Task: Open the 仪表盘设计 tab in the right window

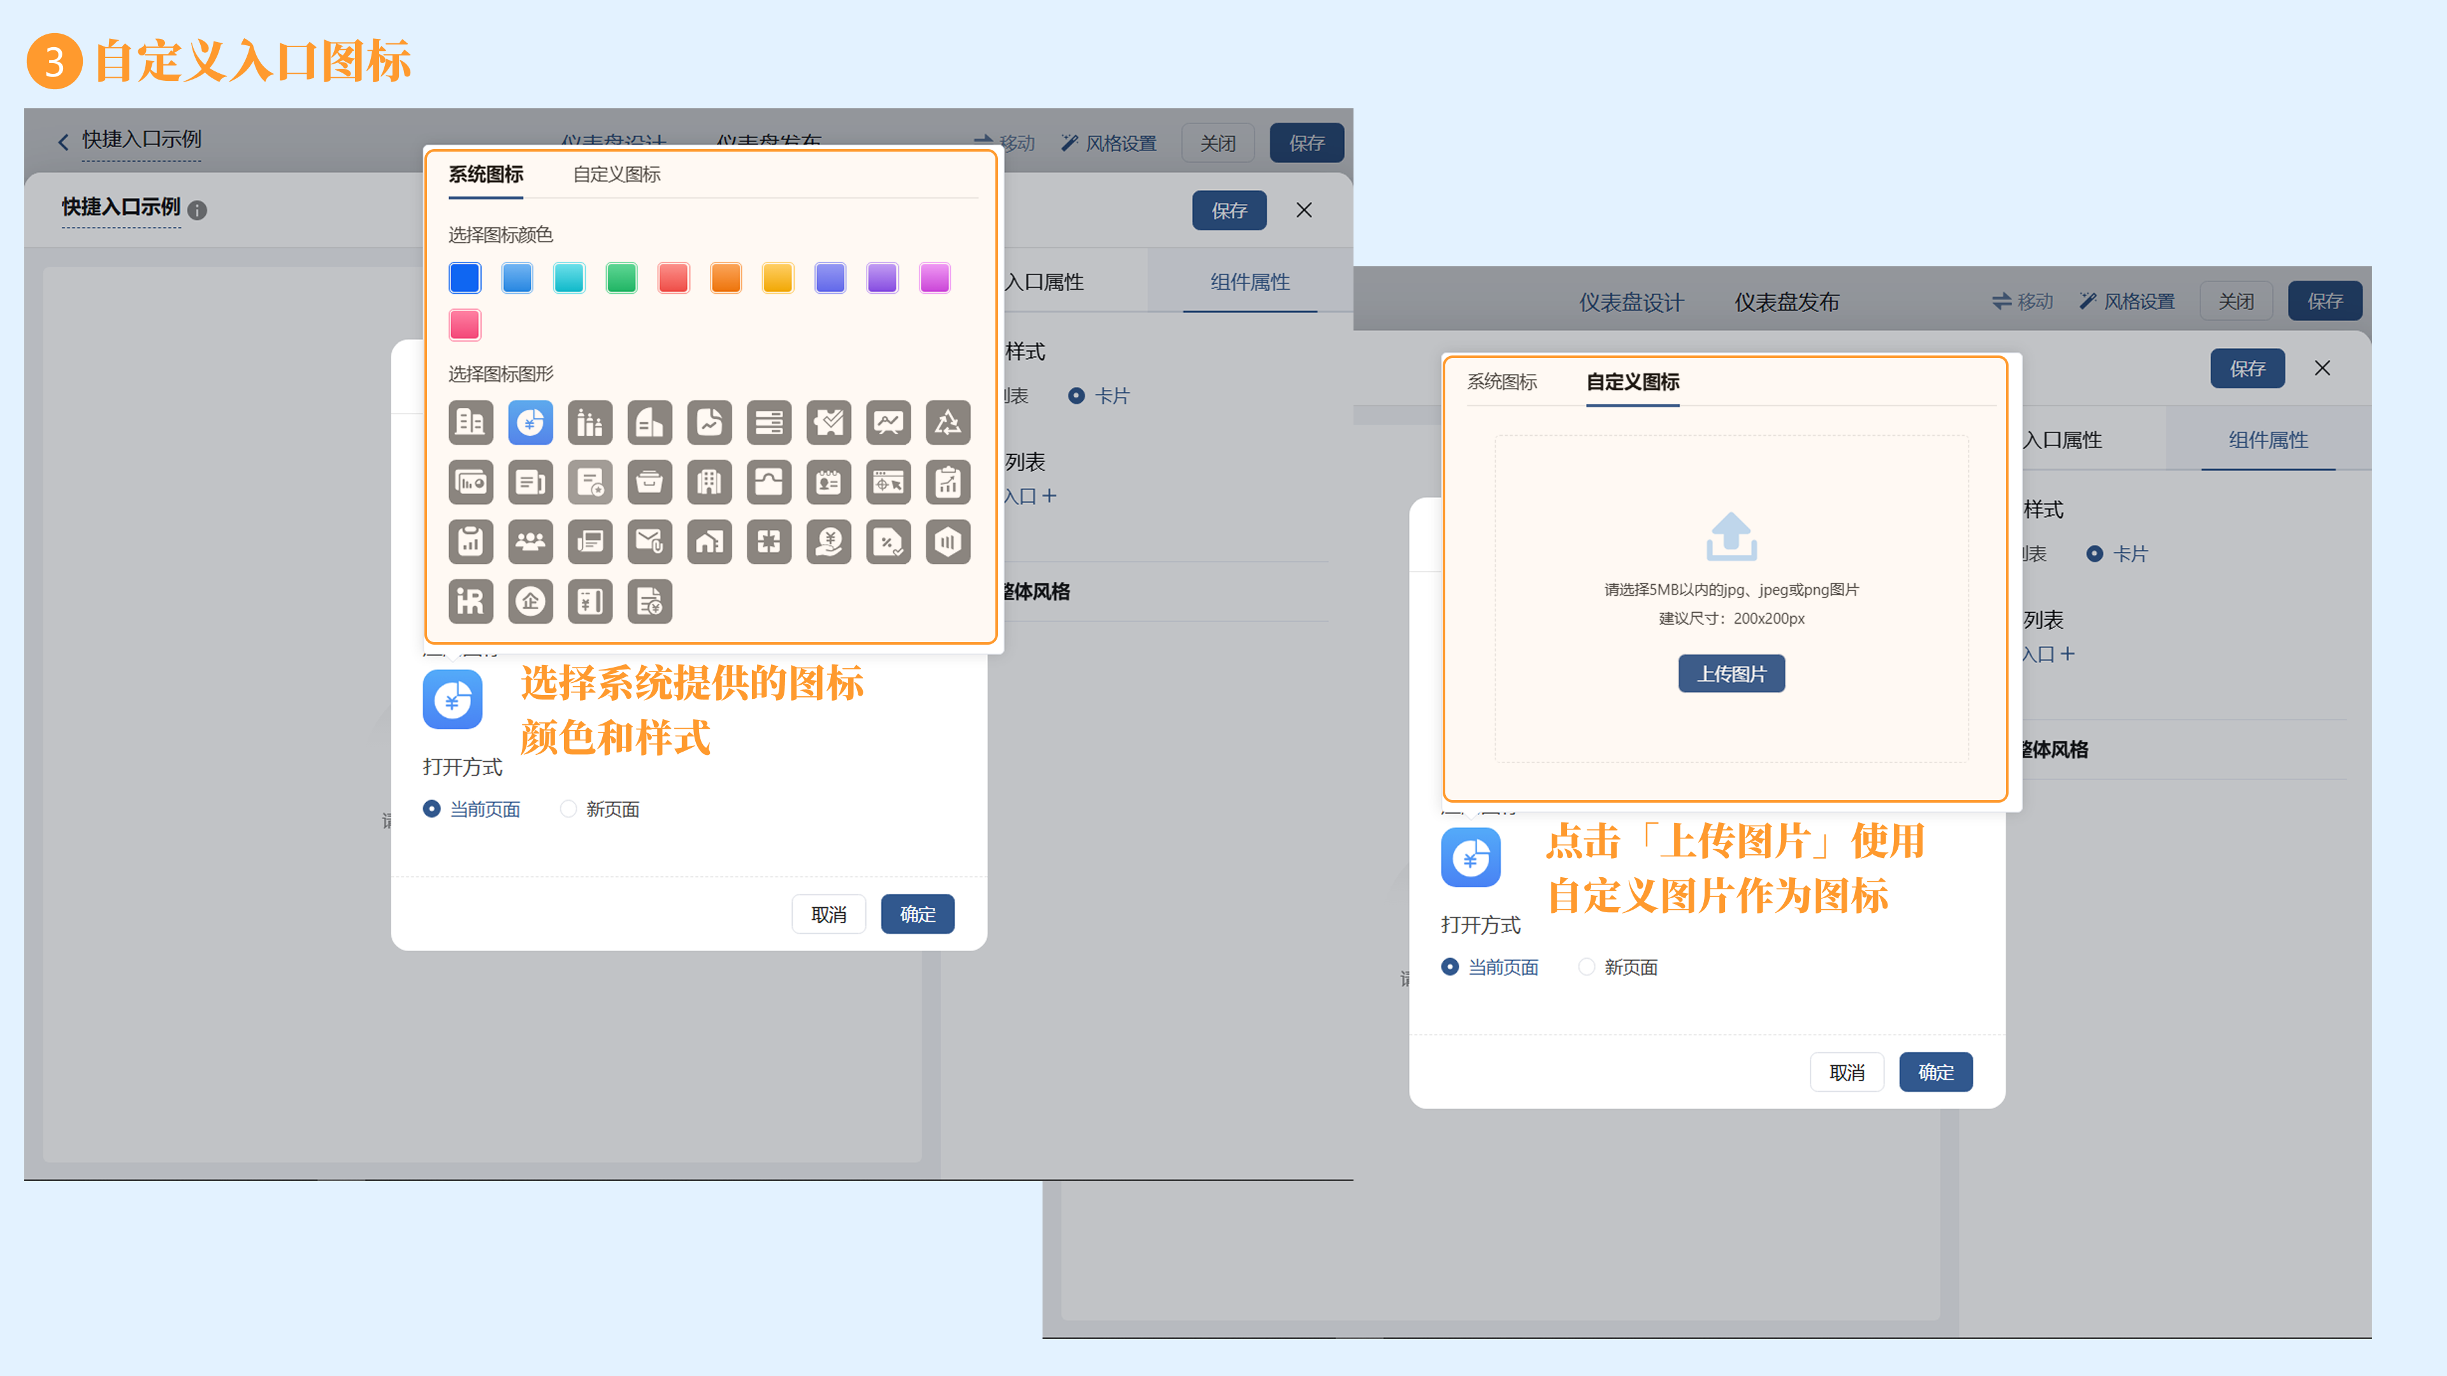Action: 1631,303
